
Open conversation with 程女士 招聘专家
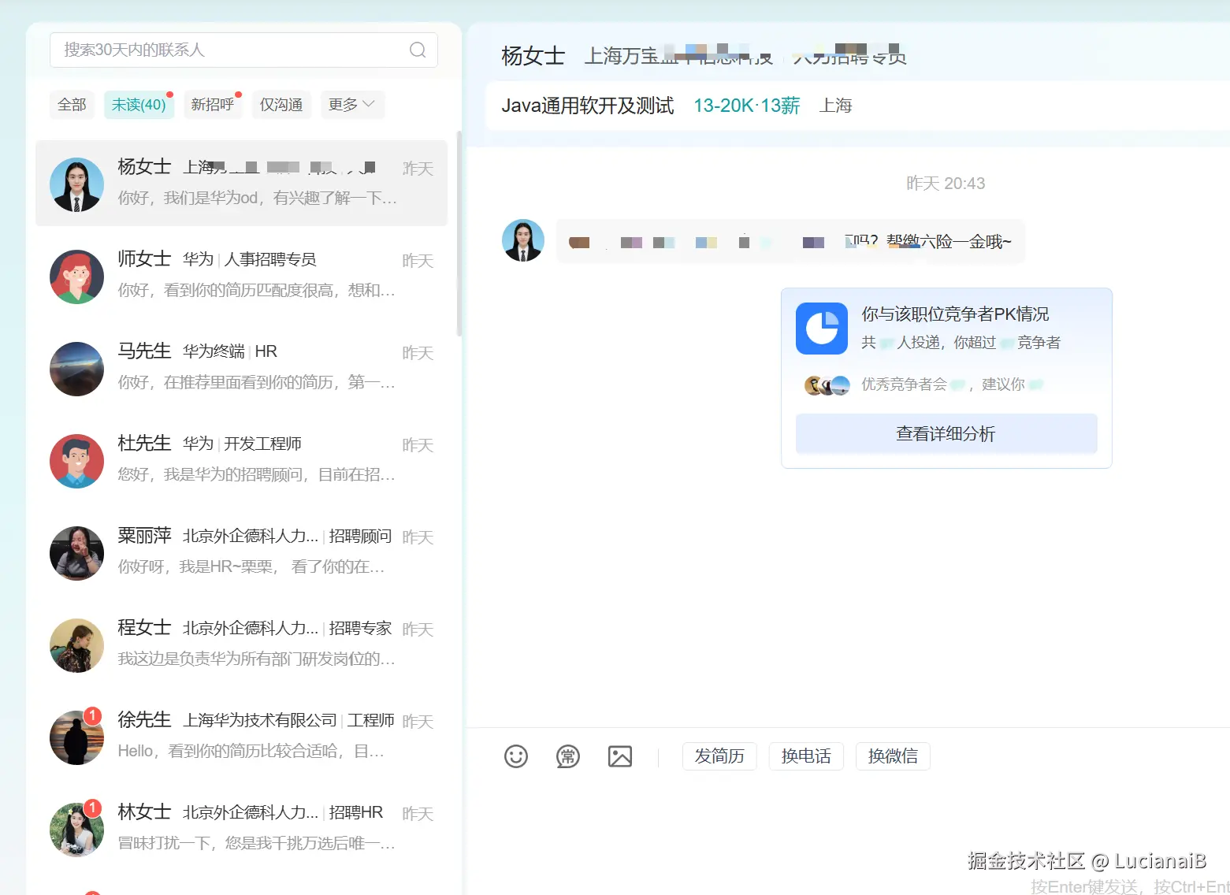tap(241, 644)
